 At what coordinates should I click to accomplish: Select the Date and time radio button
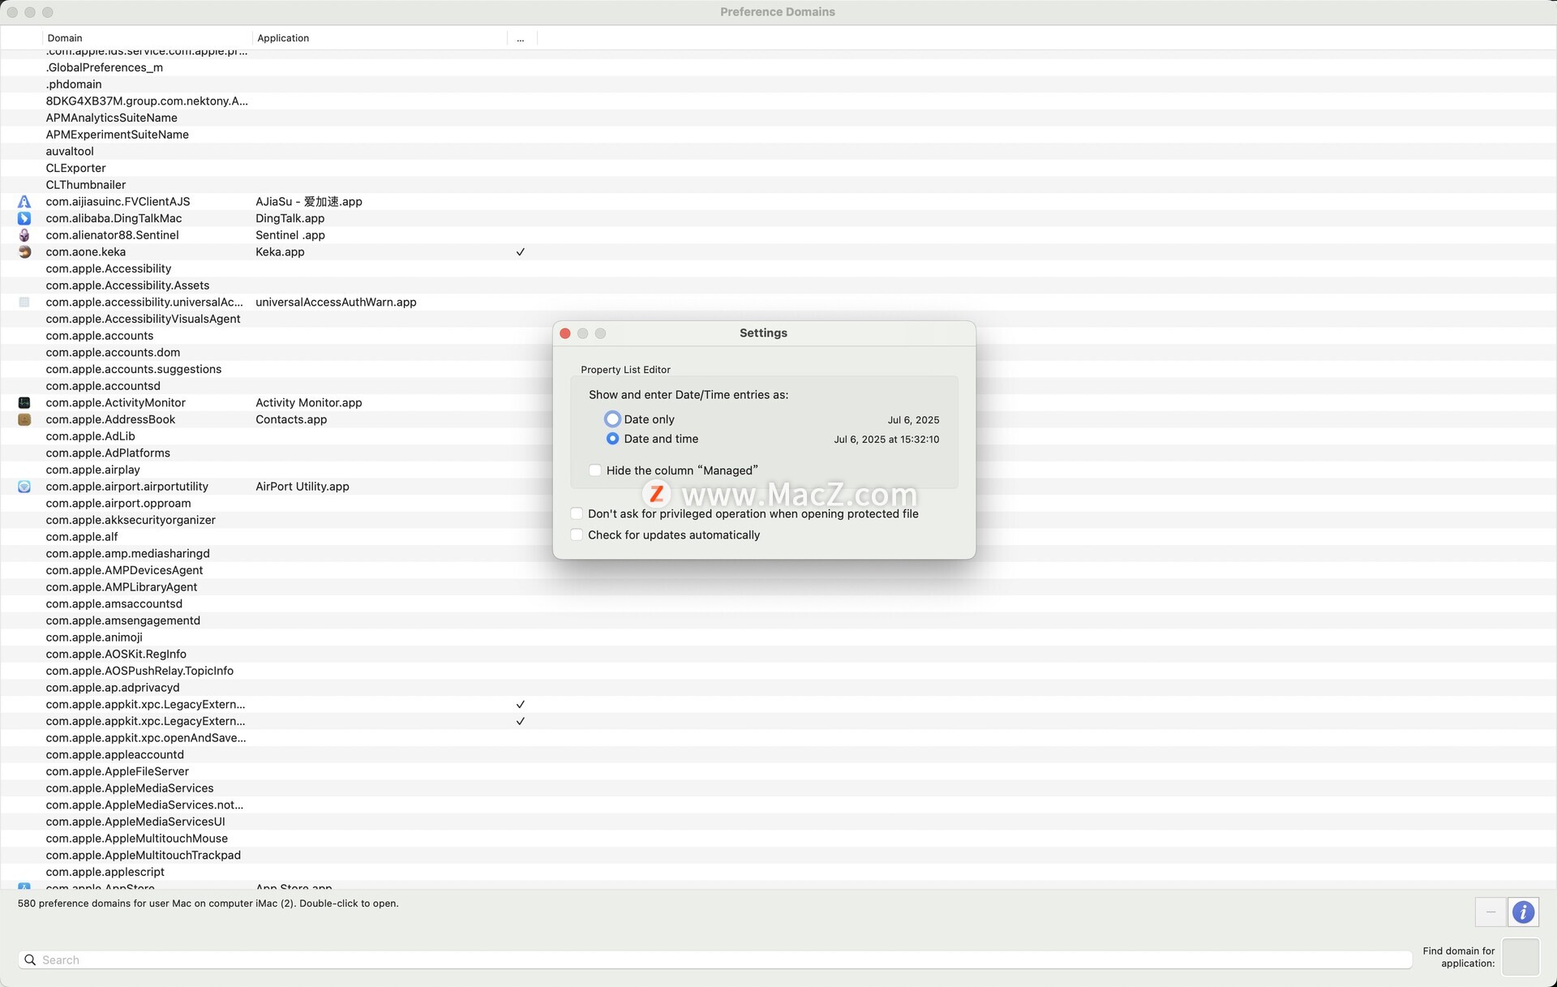pyautogui.click(x=612, y=439)
